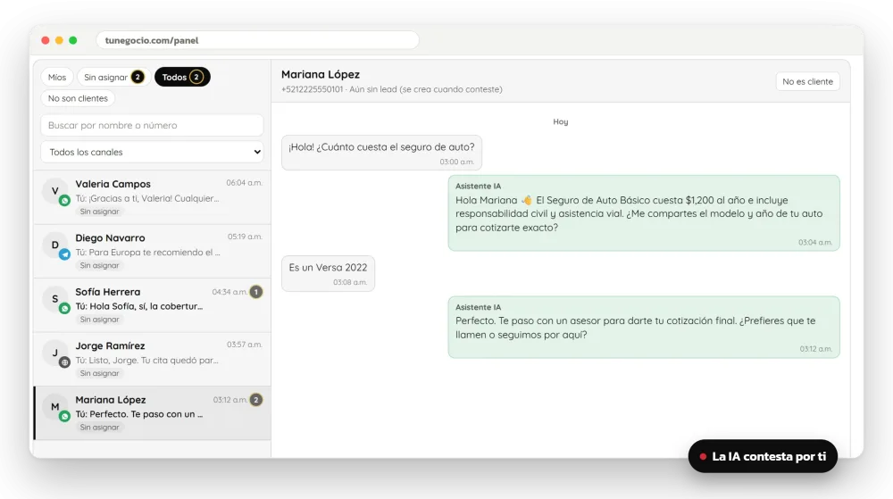Click phone number +5212225550101 in header
The width and height of the screenshot is (893, 499).
click(x=312, y=89)
